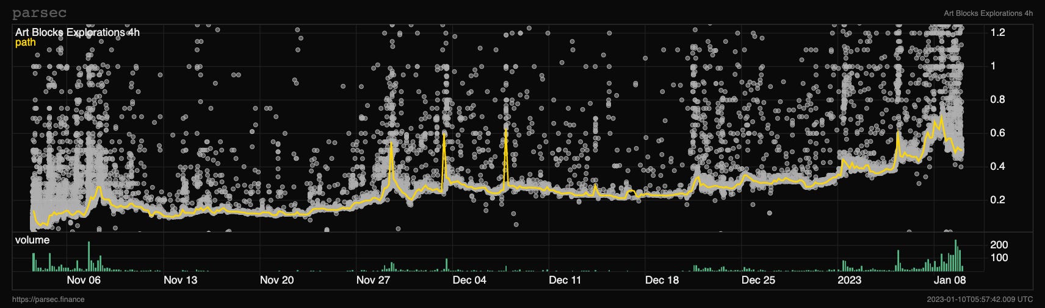
Task: Click the 'Nov 13' date axis label
Action: coord(181,280)
